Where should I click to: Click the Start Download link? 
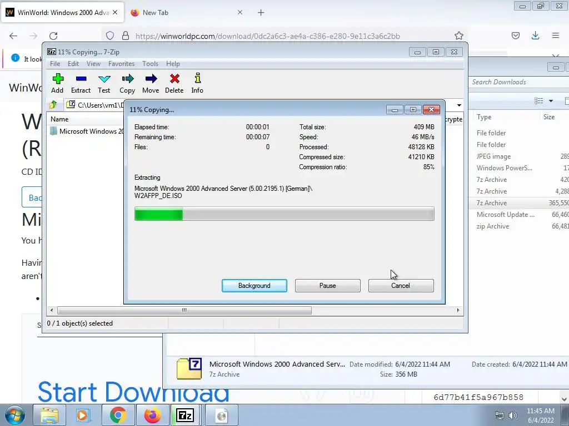(133, 392)
